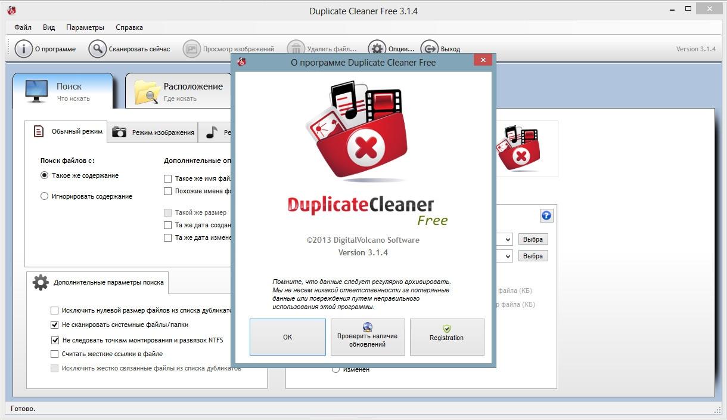Open the Справка menu

(129, 27)
